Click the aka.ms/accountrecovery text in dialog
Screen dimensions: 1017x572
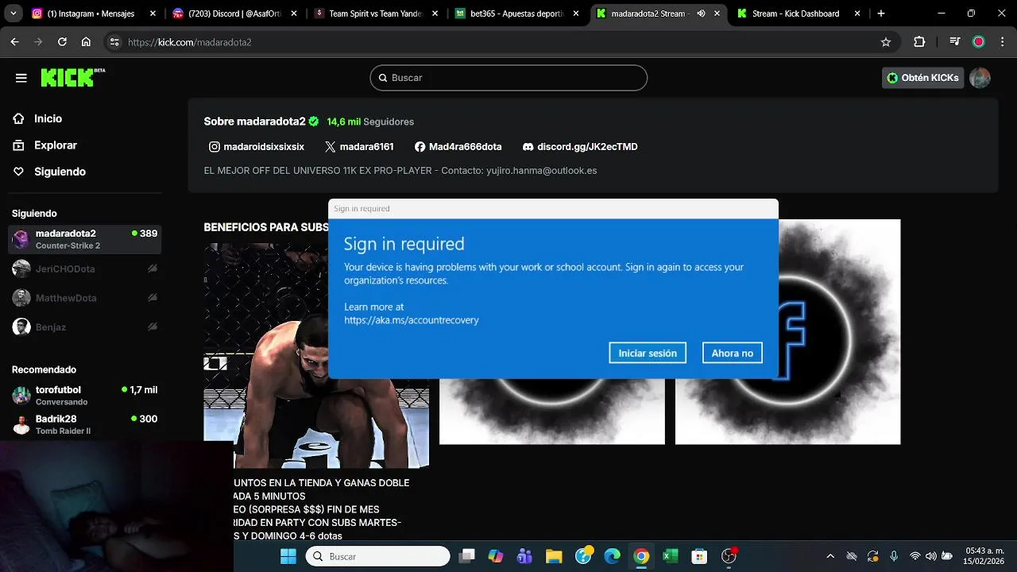coord(412,320)
